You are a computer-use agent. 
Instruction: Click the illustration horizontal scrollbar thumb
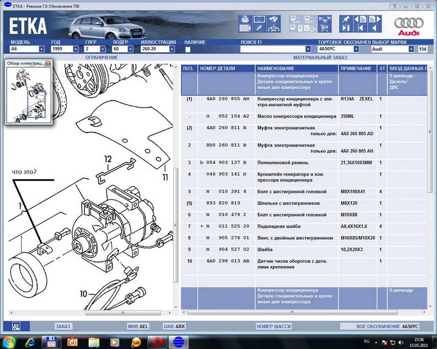pyautogui.click(x=123, y=313)
